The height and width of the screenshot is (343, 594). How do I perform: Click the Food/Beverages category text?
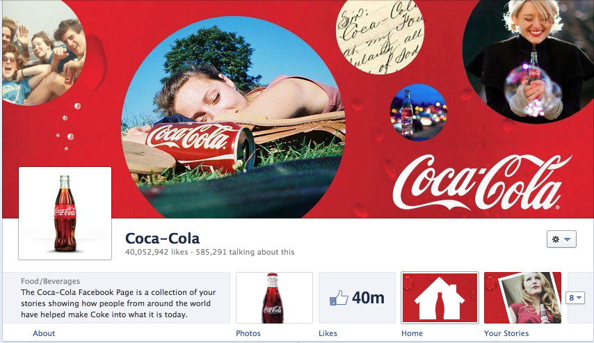tap(49, 282)
